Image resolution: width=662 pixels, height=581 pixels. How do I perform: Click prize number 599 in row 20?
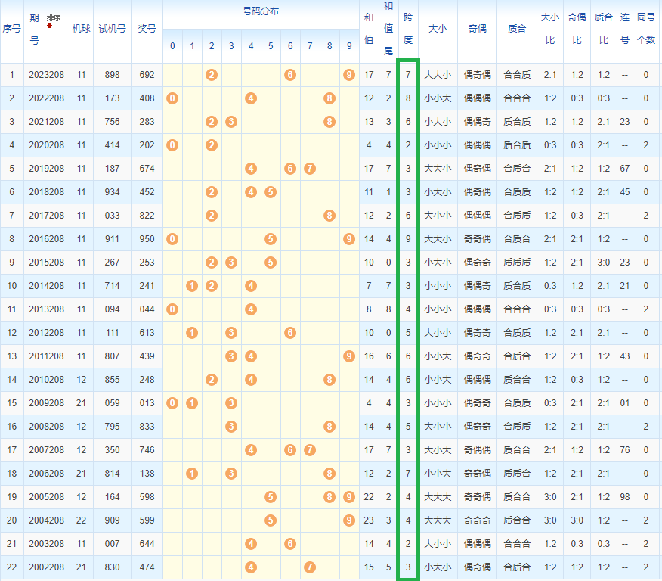click(x=147, y=520)
